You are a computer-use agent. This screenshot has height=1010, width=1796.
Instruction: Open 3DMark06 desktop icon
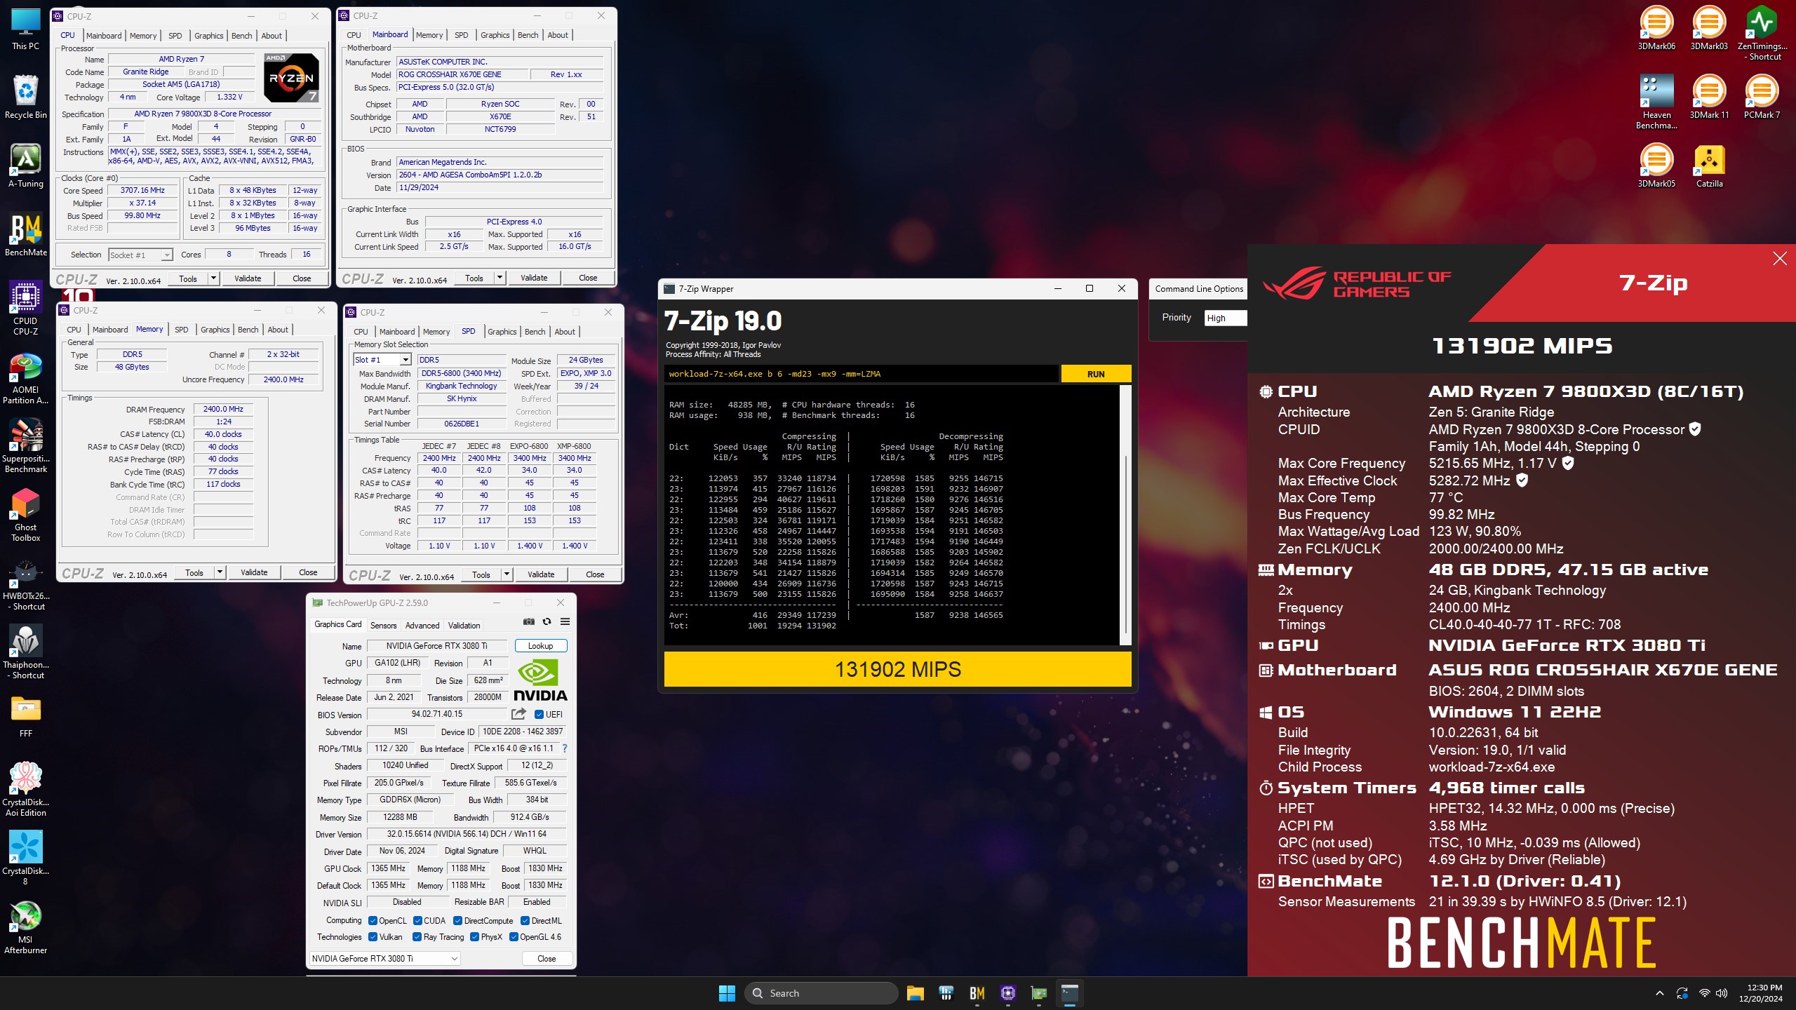point(1656,29)
